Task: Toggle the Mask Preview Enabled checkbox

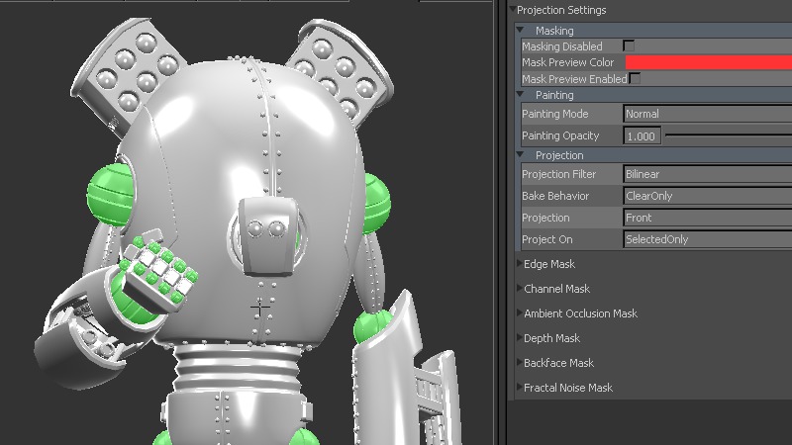Action: click(x=635, y=78)
